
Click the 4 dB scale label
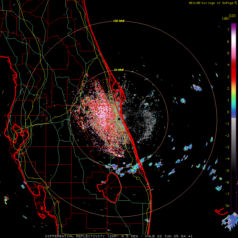click(x=228, y=65)
